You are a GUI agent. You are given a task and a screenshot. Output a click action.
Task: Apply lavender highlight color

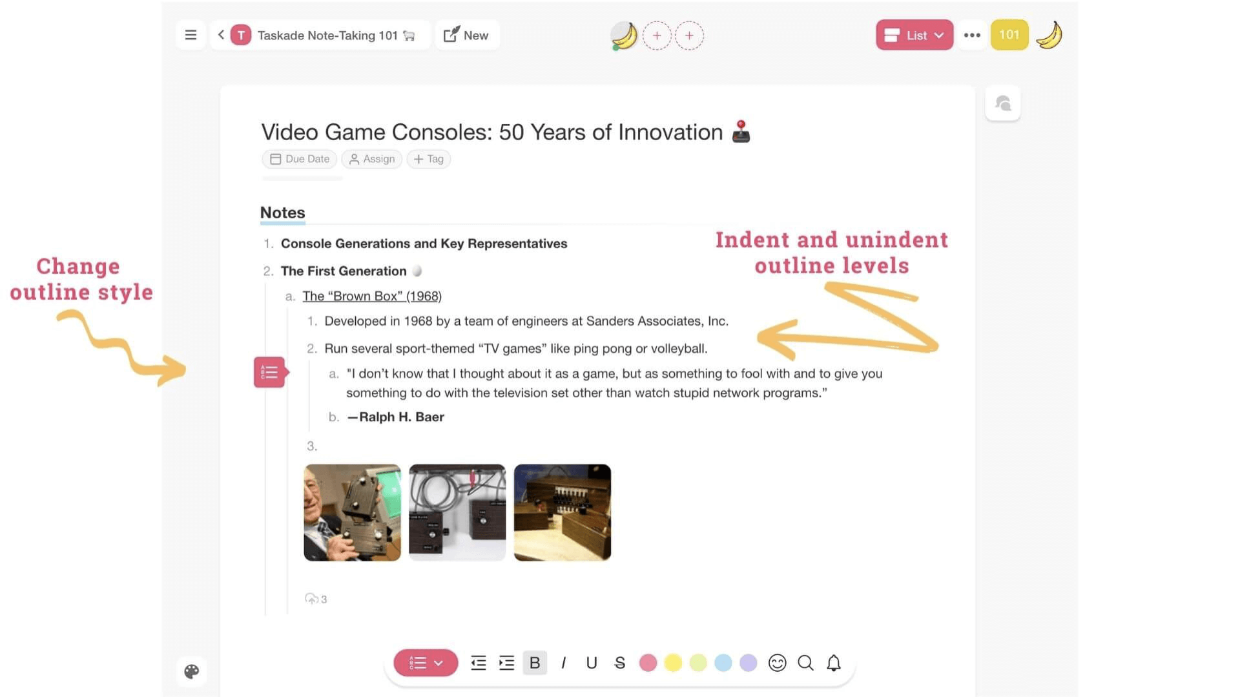tap(749, 663)
